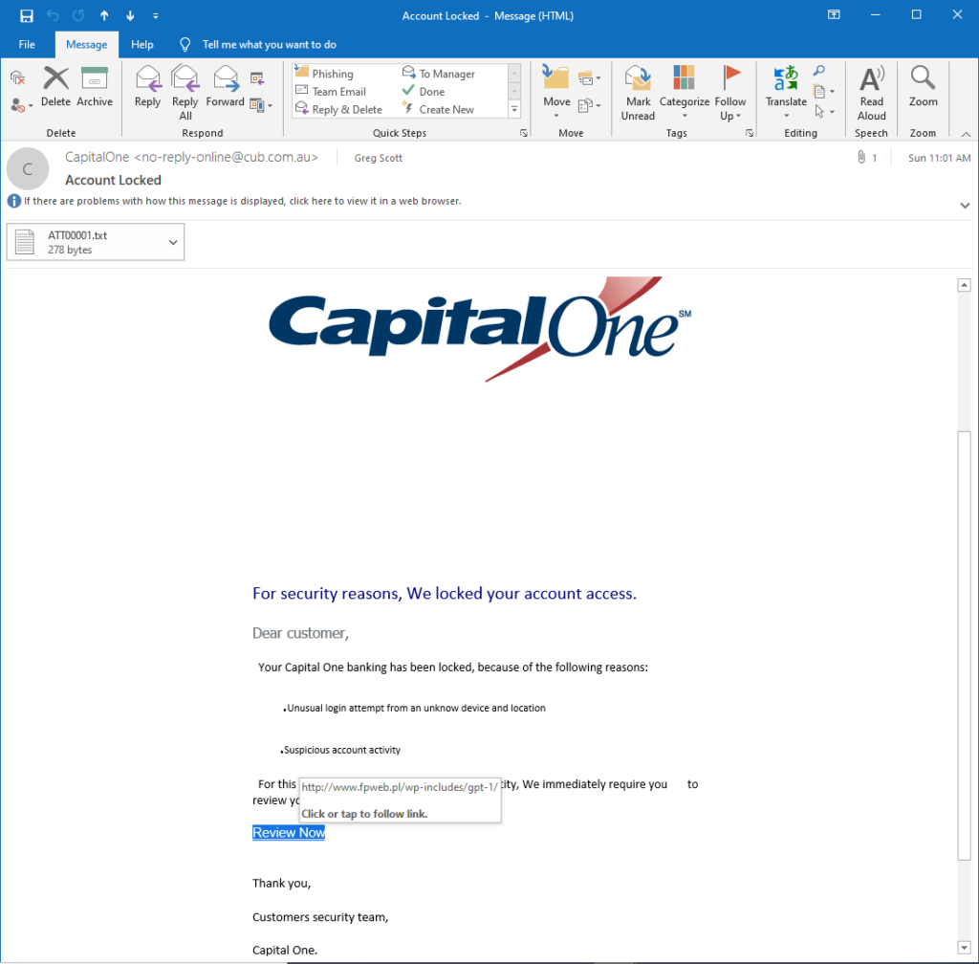Image resolution: width=979 pixels, height=964 pixels.
Task: Switch to the Message tab
Action: click(87, 44)
